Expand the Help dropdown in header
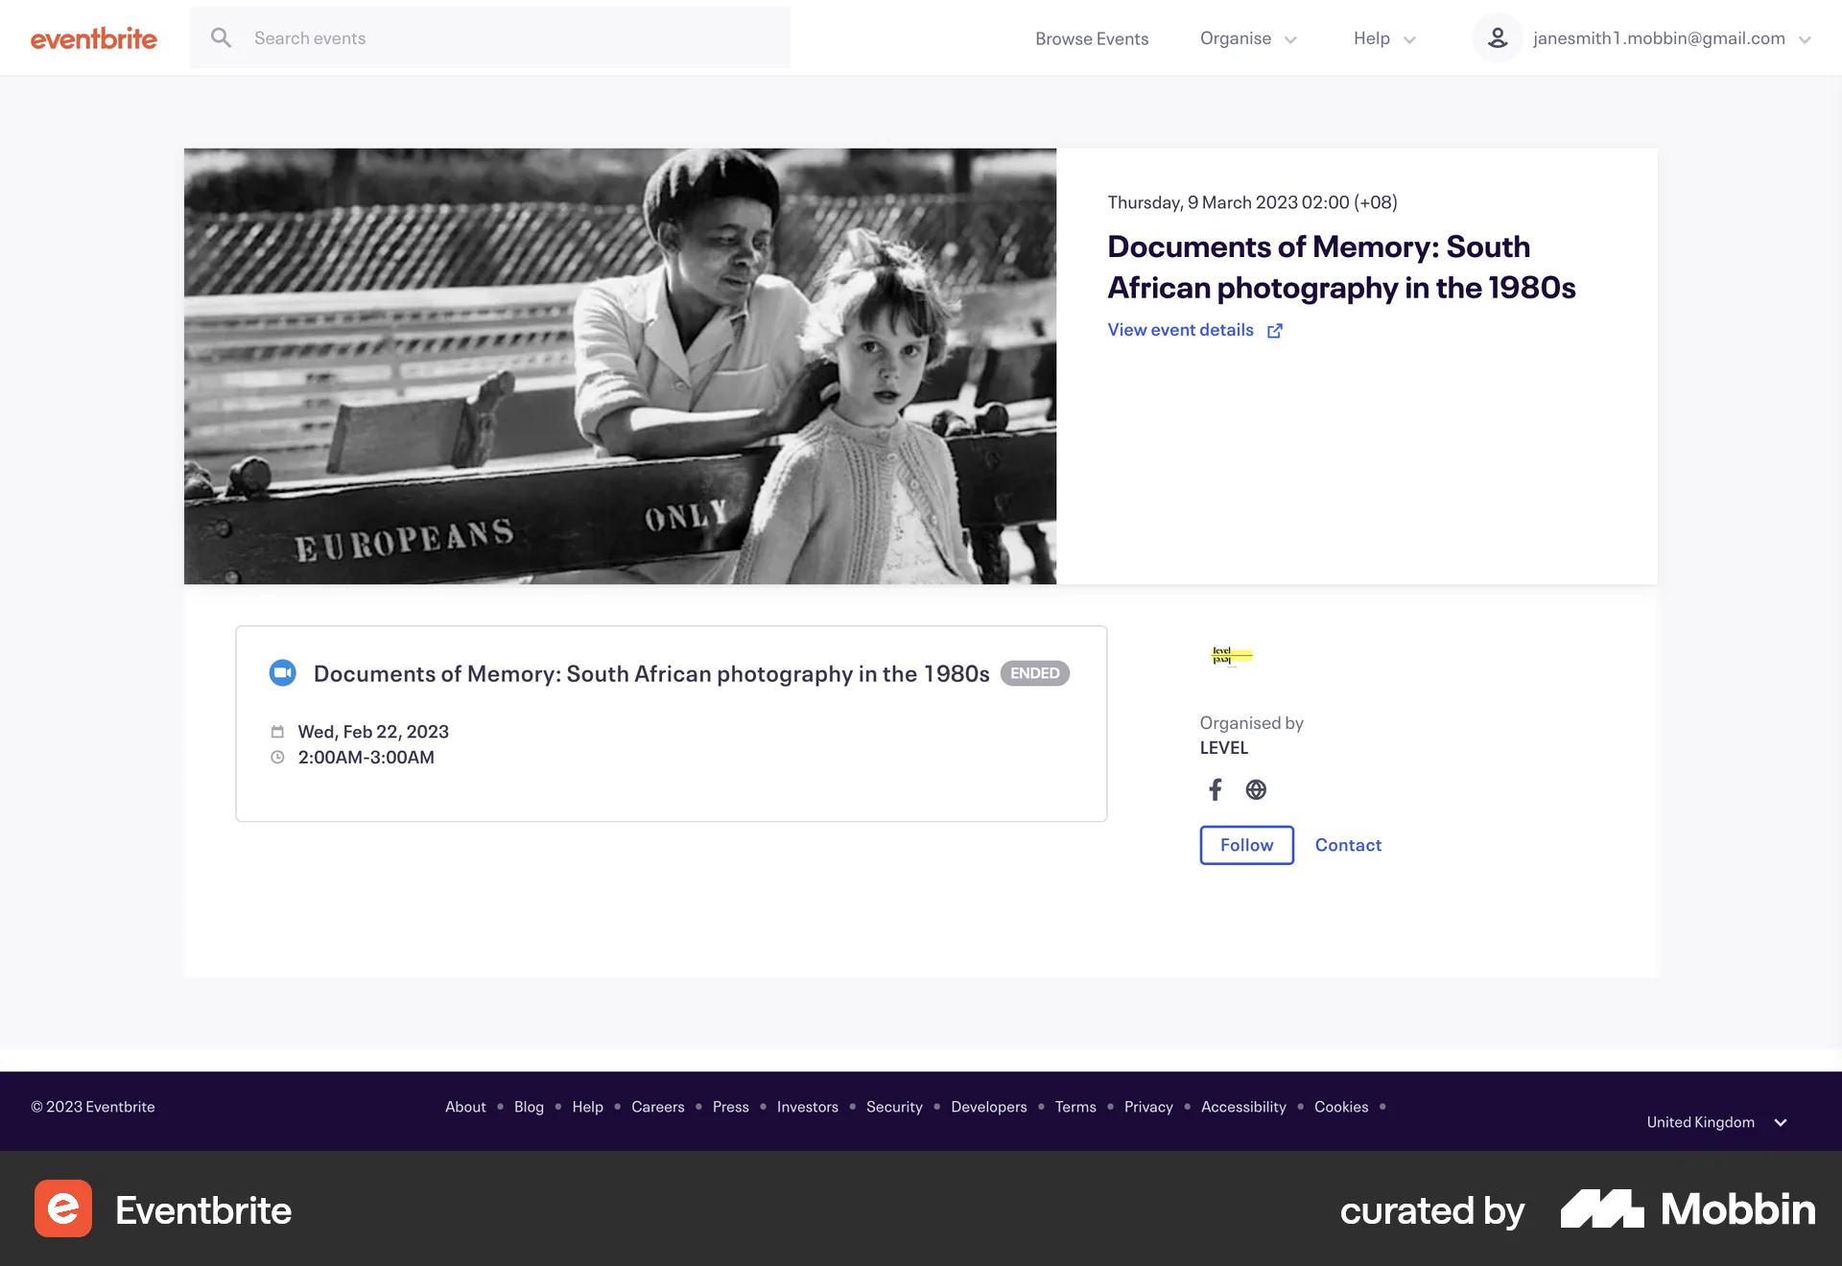 point(1383,38)
